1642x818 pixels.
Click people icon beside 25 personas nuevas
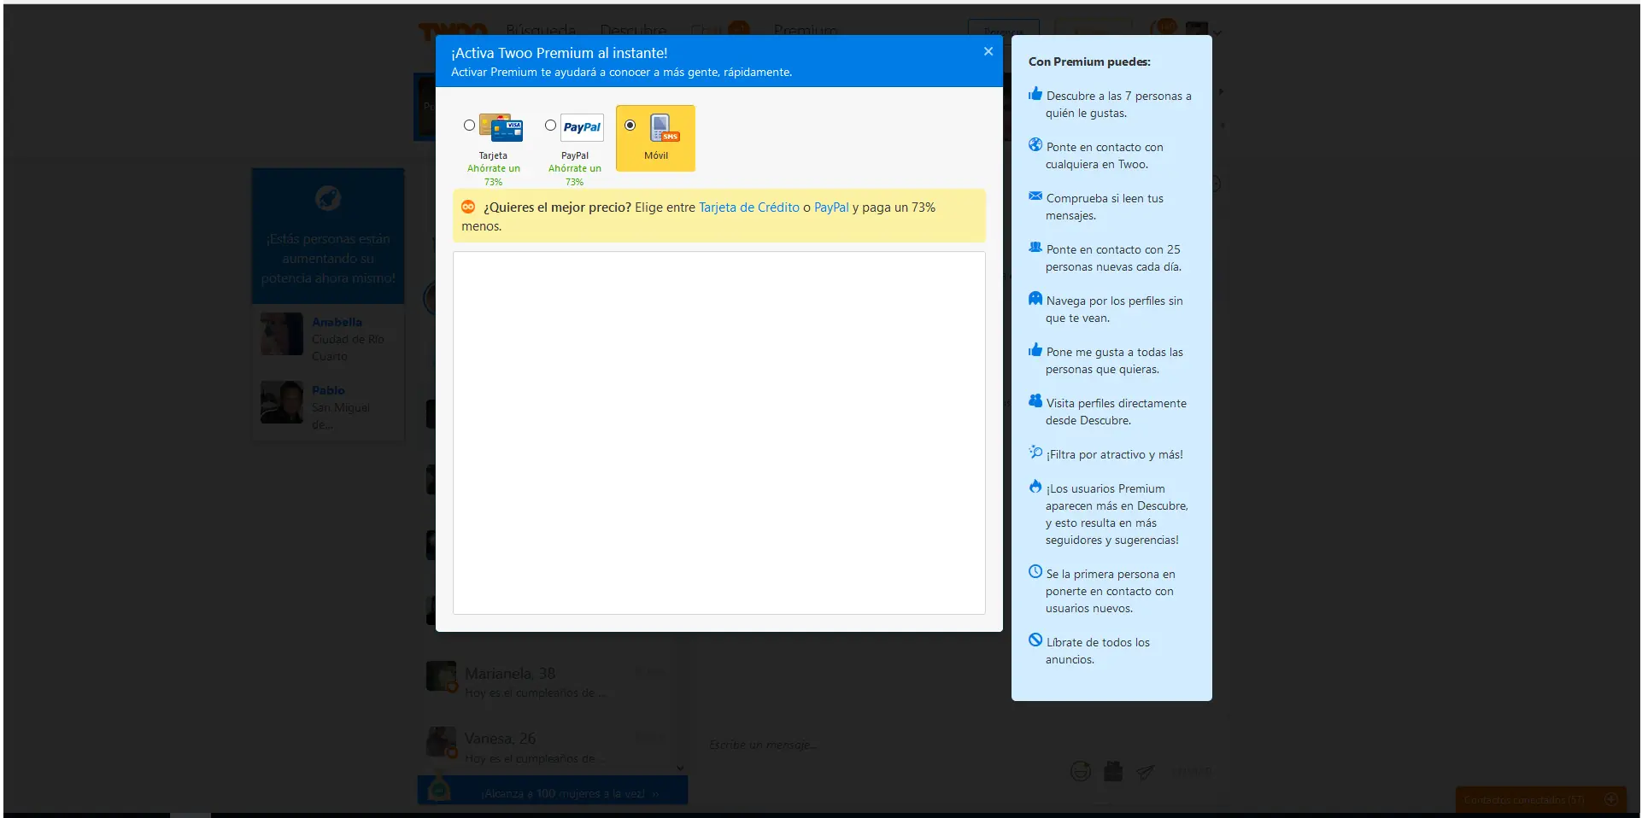(x=1035, y=248)
